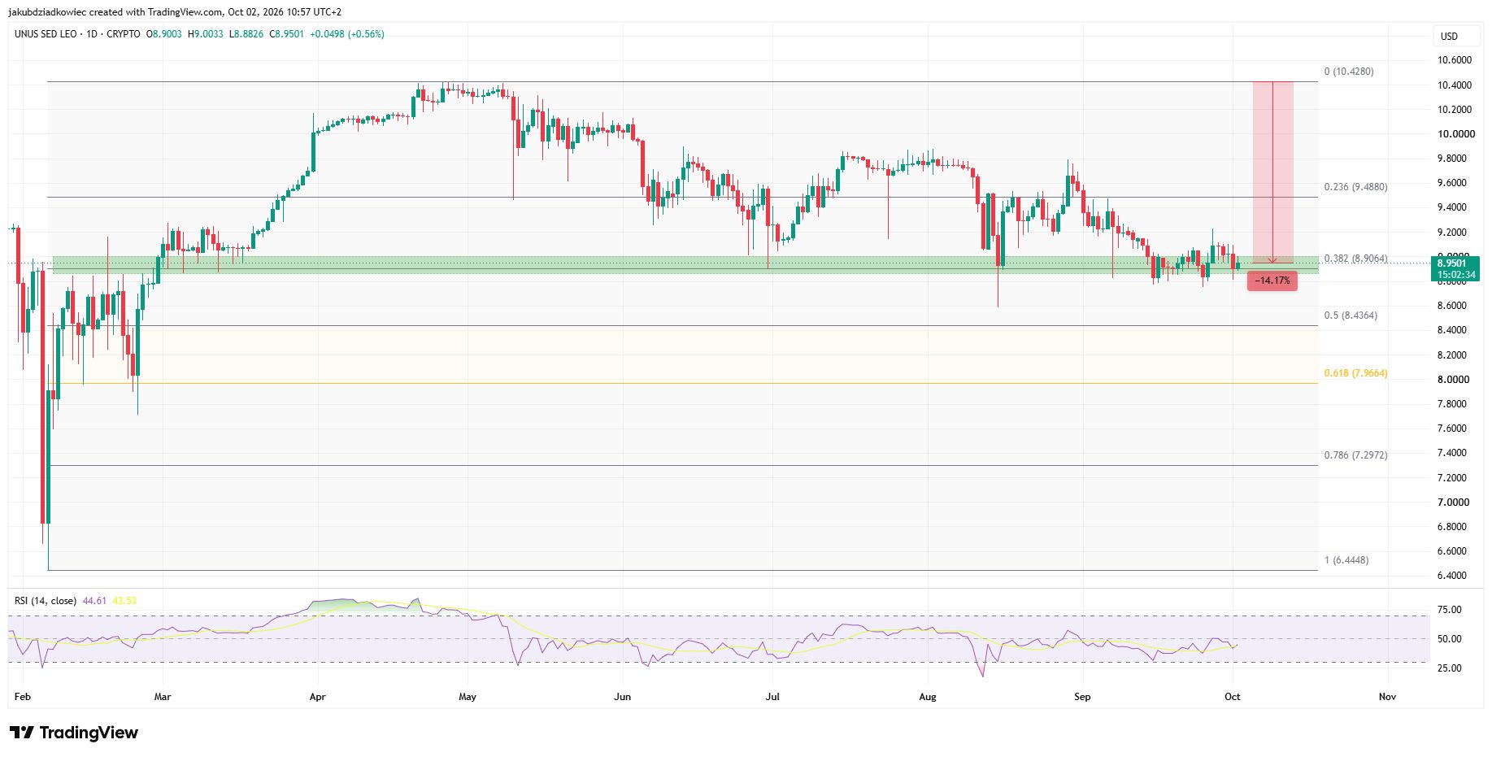Click the 7.0000 price axis label
The width and height of the screenshot is (1492, 757).
[1453, 502]
